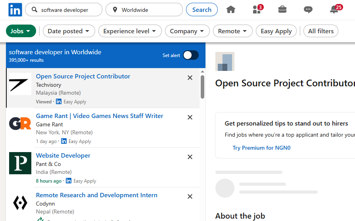Go to the Home icon in the top navigation
The image size is (355, 221).
click(231, 10)
